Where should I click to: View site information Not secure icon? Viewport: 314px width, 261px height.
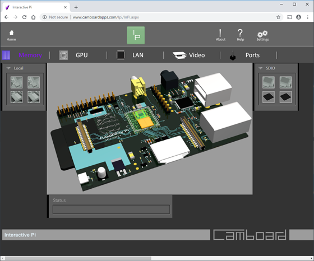pyautogui.click(x=45, y=17)
